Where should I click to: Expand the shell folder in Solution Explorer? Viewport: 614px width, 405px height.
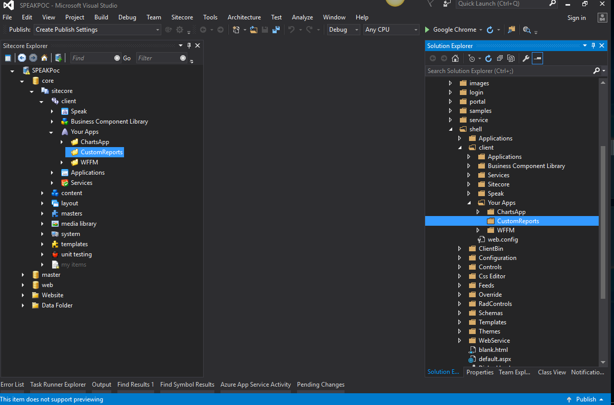(450, 129)
